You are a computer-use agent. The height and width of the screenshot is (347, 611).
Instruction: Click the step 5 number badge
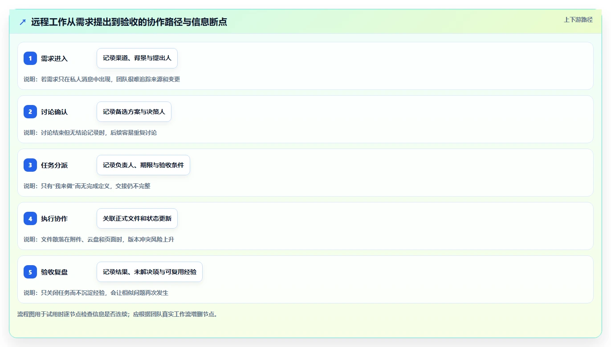30,272
